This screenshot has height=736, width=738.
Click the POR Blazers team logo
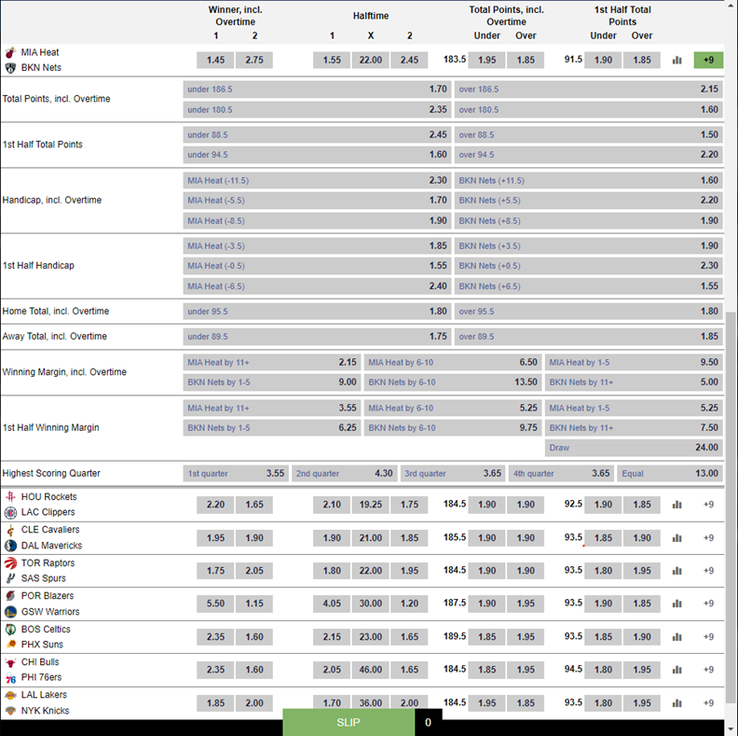click(10, 596)
